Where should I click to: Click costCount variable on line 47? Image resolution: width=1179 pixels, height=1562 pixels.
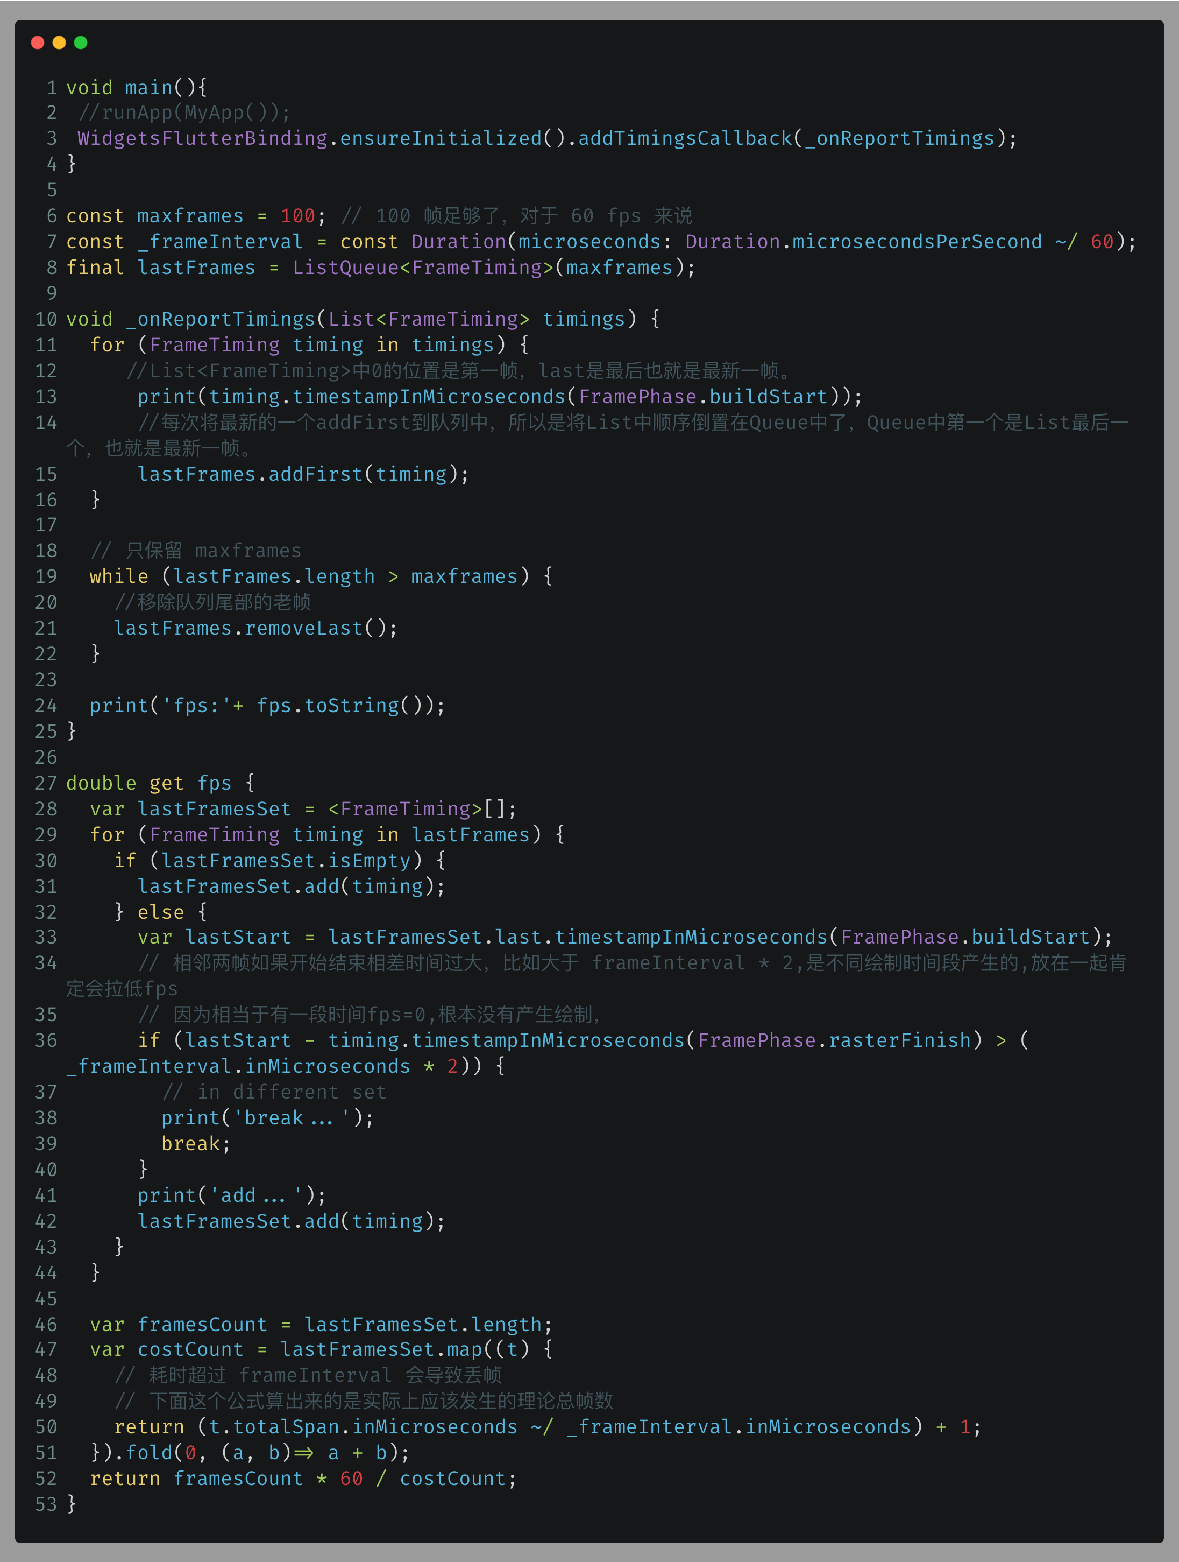[x=190, y=1349]
